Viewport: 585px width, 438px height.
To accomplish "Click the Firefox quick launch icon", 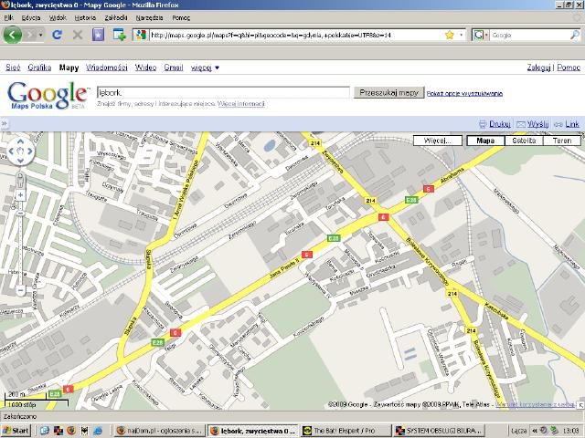I will click(71, 431).
